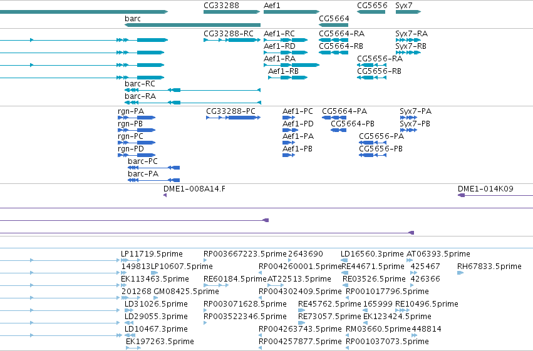The image size is (533, 351).
Task: Select EST LD29055.3prime
Action: click(129, 323)
